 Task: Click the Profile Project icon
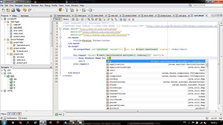[x=90, y=10]
